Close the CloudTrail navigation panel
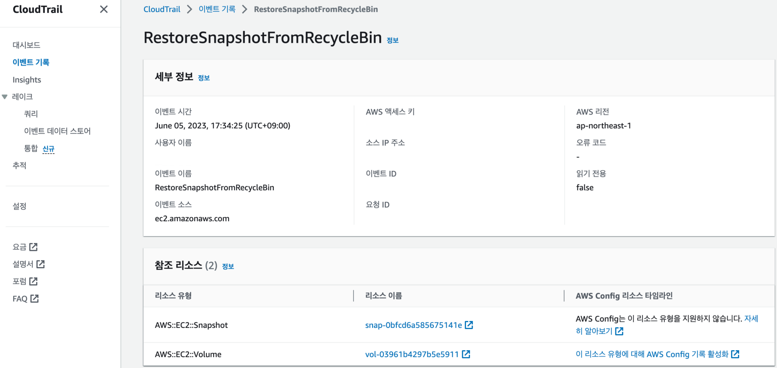Screen dimensions: 777x368 (104, 9)
